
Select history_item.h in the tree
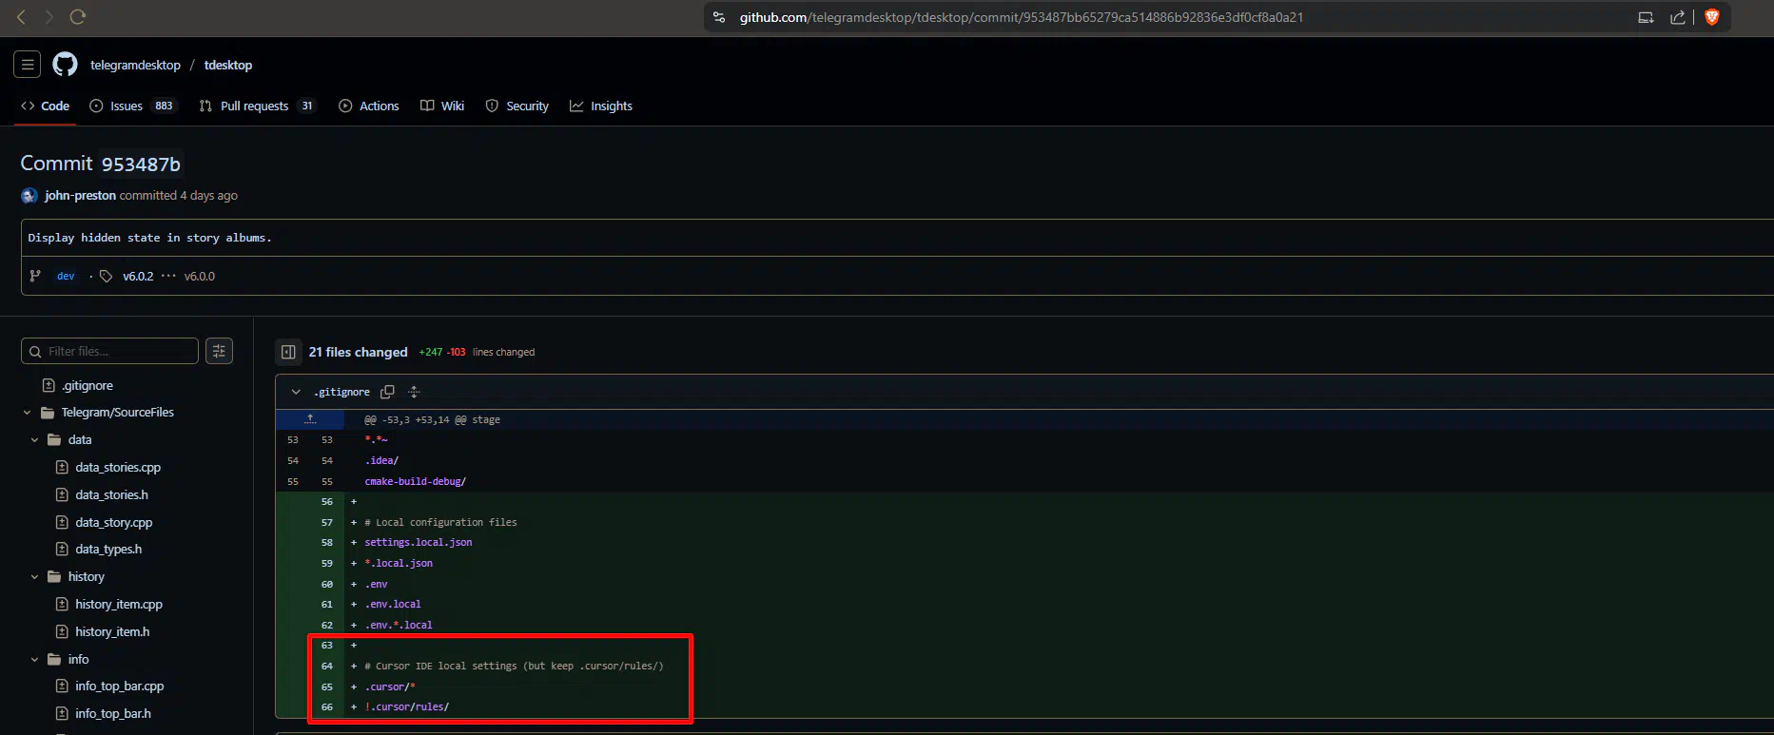(x=112, y=631)
